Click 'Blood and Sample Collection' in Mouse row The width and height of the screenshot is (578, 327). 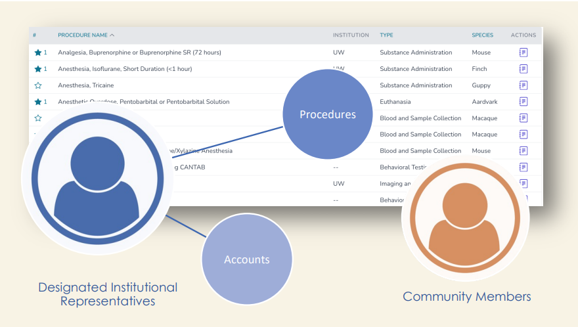420,151
